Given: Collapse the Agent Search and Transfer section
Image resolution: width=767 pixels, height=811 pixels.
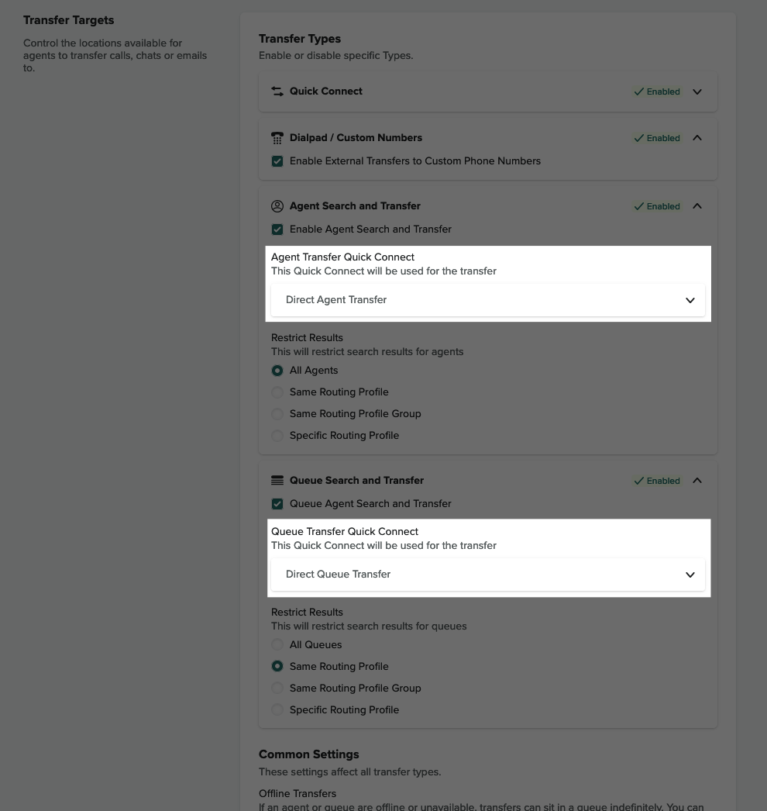Looking at the screenshot, I should point(697,206).
